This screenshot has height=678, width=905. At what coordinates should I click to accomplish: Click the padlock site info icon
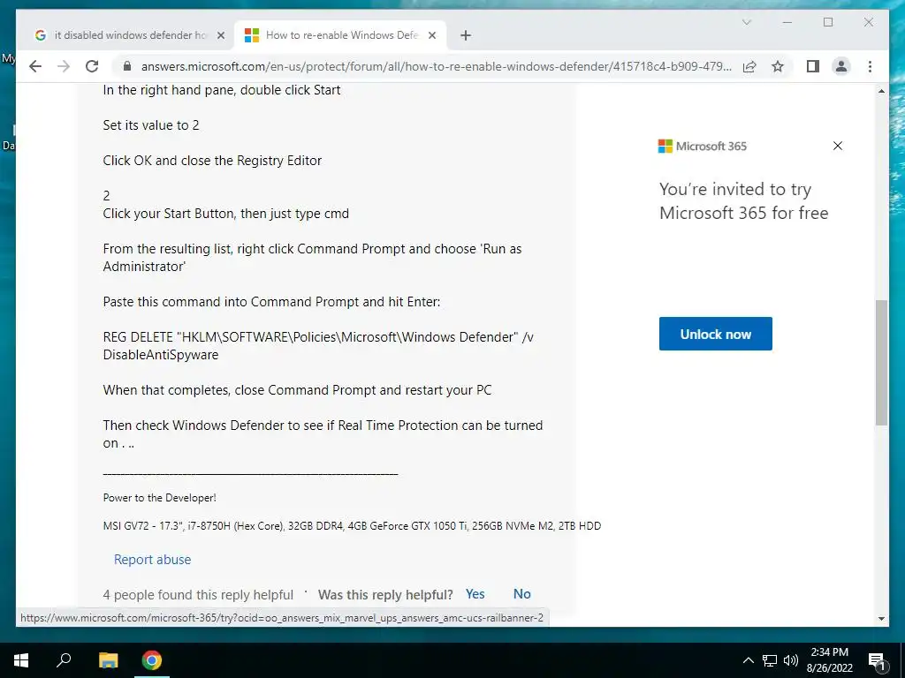coord(127,66)
